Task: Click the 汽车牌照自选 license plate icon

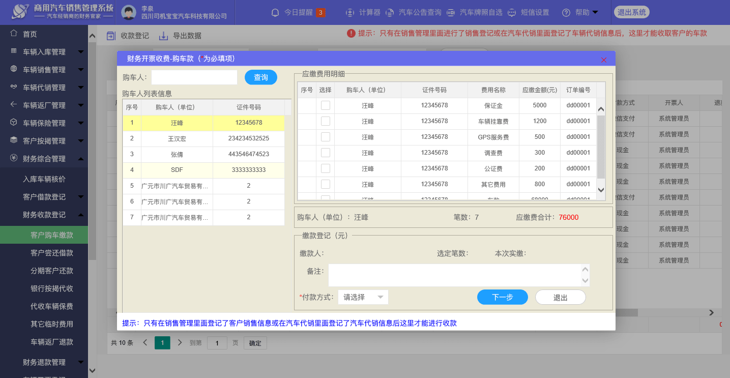Action: 451,12
